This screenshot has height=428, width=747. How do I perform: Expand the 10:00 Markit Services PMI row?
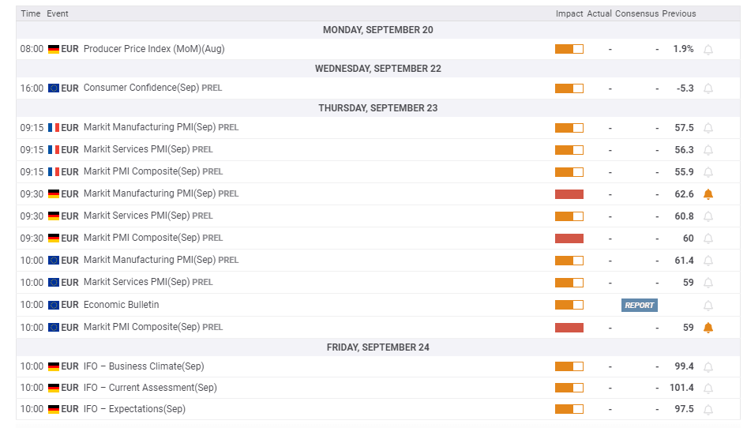tap(137, 282)
